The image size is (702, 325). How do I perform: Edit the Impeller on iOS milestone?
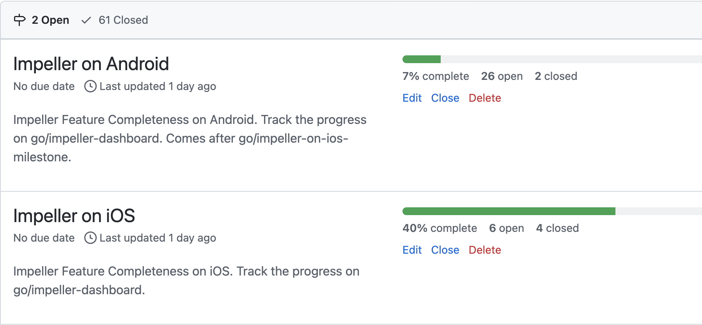pos(412,250)
